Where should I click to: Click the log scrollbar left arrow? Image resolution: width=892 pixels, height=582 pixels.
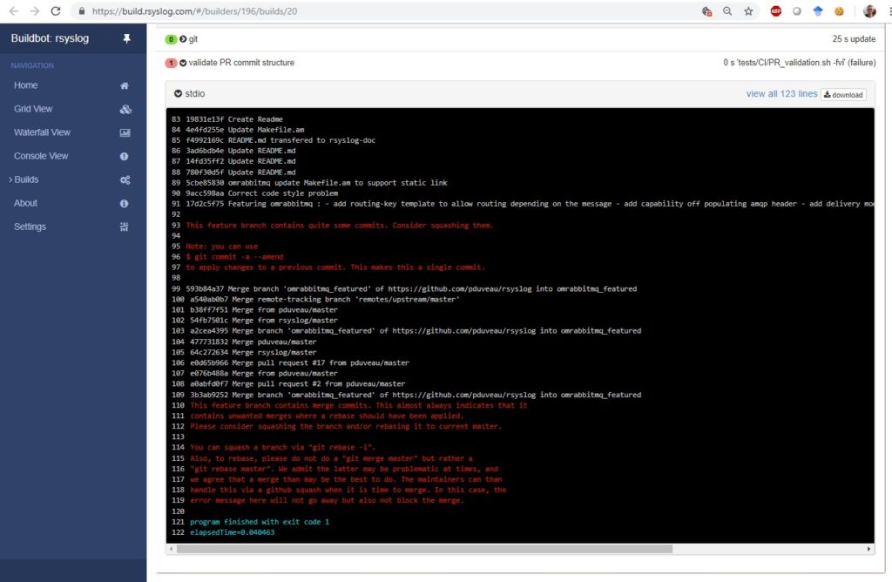[172, 549]
